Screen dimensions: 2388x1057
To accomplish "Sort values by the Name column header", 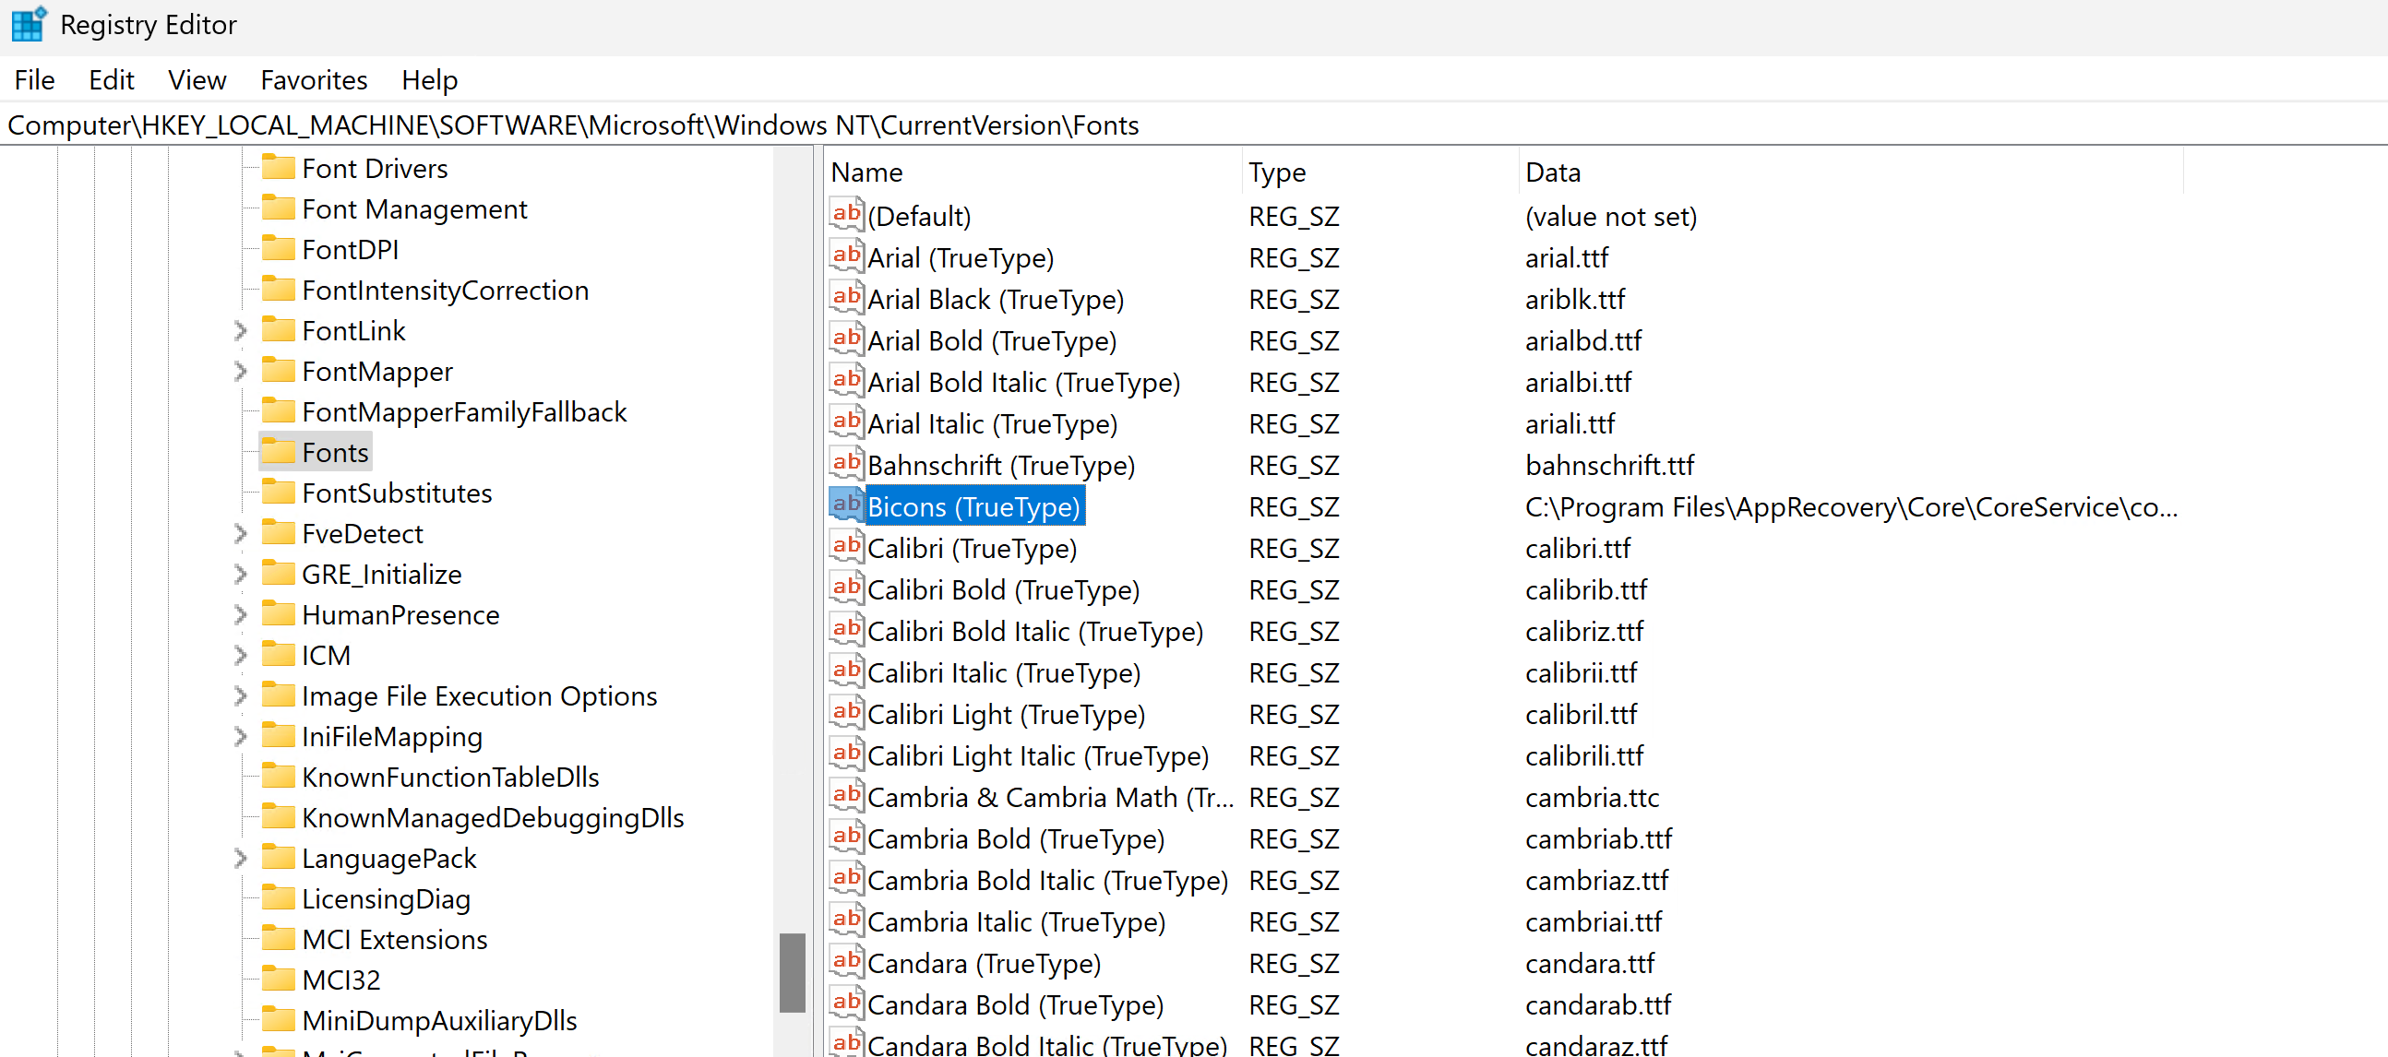I will [x=866, y=172].
